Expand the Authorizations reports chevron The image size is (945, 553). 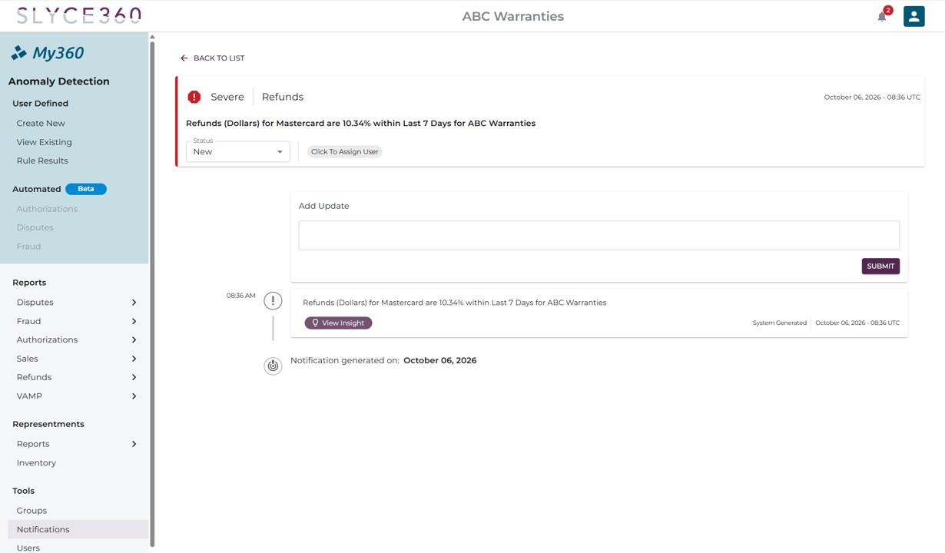(x=134, y=339)
